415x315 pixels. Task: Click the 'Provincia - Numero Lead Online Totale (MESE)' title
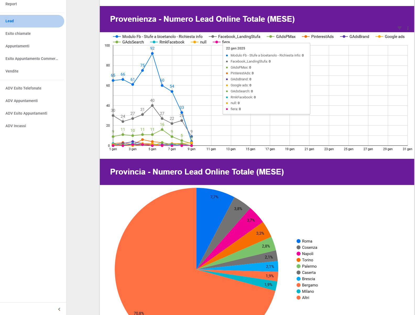[x=197, y=172]
